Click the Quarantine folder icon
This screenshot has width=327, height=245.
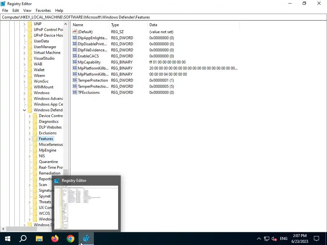coord(35,162)
